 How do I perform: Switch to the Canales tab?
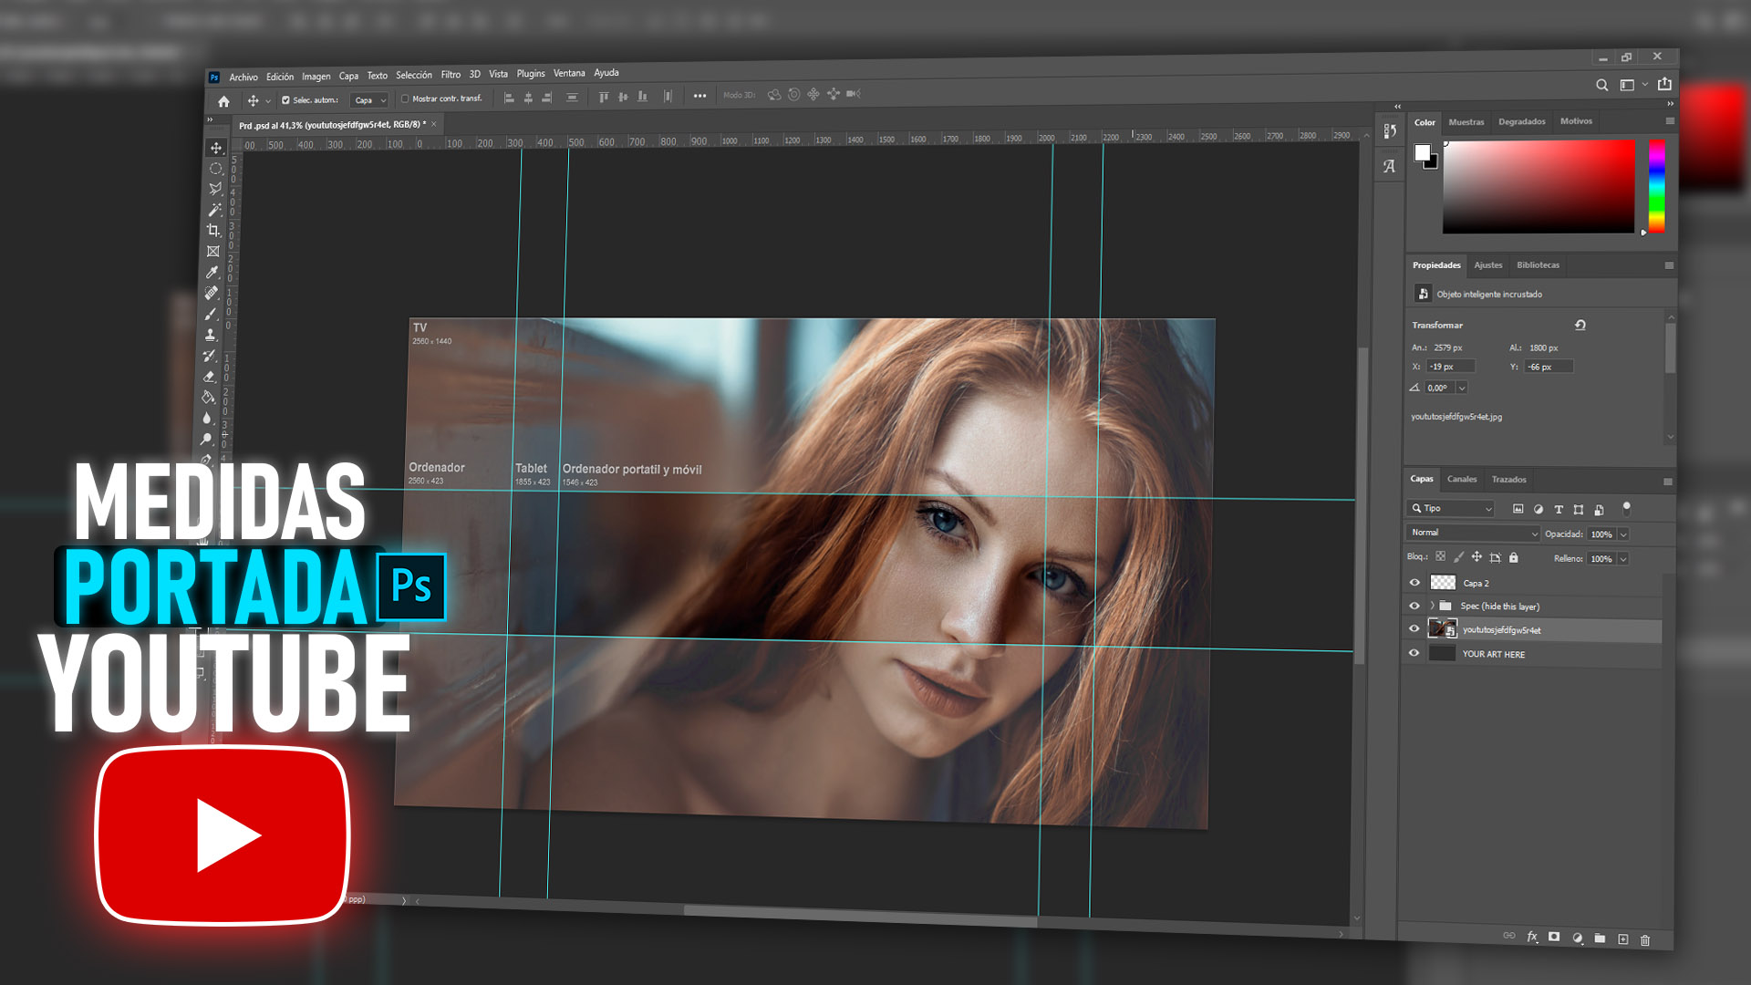[x=1462, y=479]
